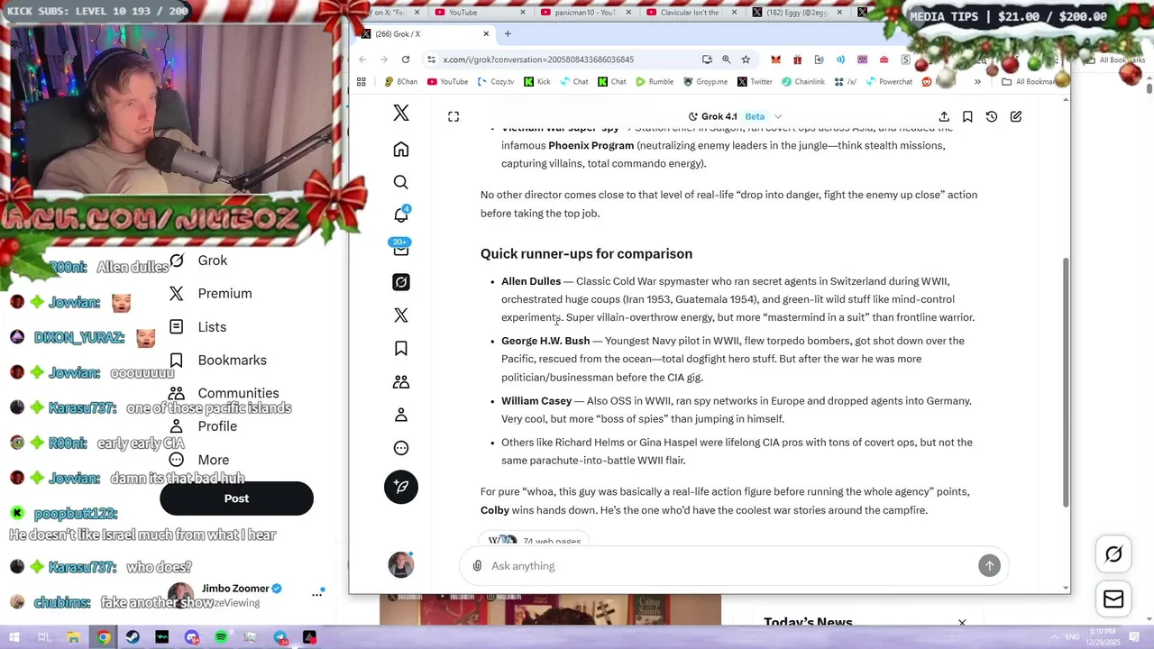Screen dimensions: 1154x649
Task: Click the Grok conversation scrollbar
Action: click(1067, 381)
